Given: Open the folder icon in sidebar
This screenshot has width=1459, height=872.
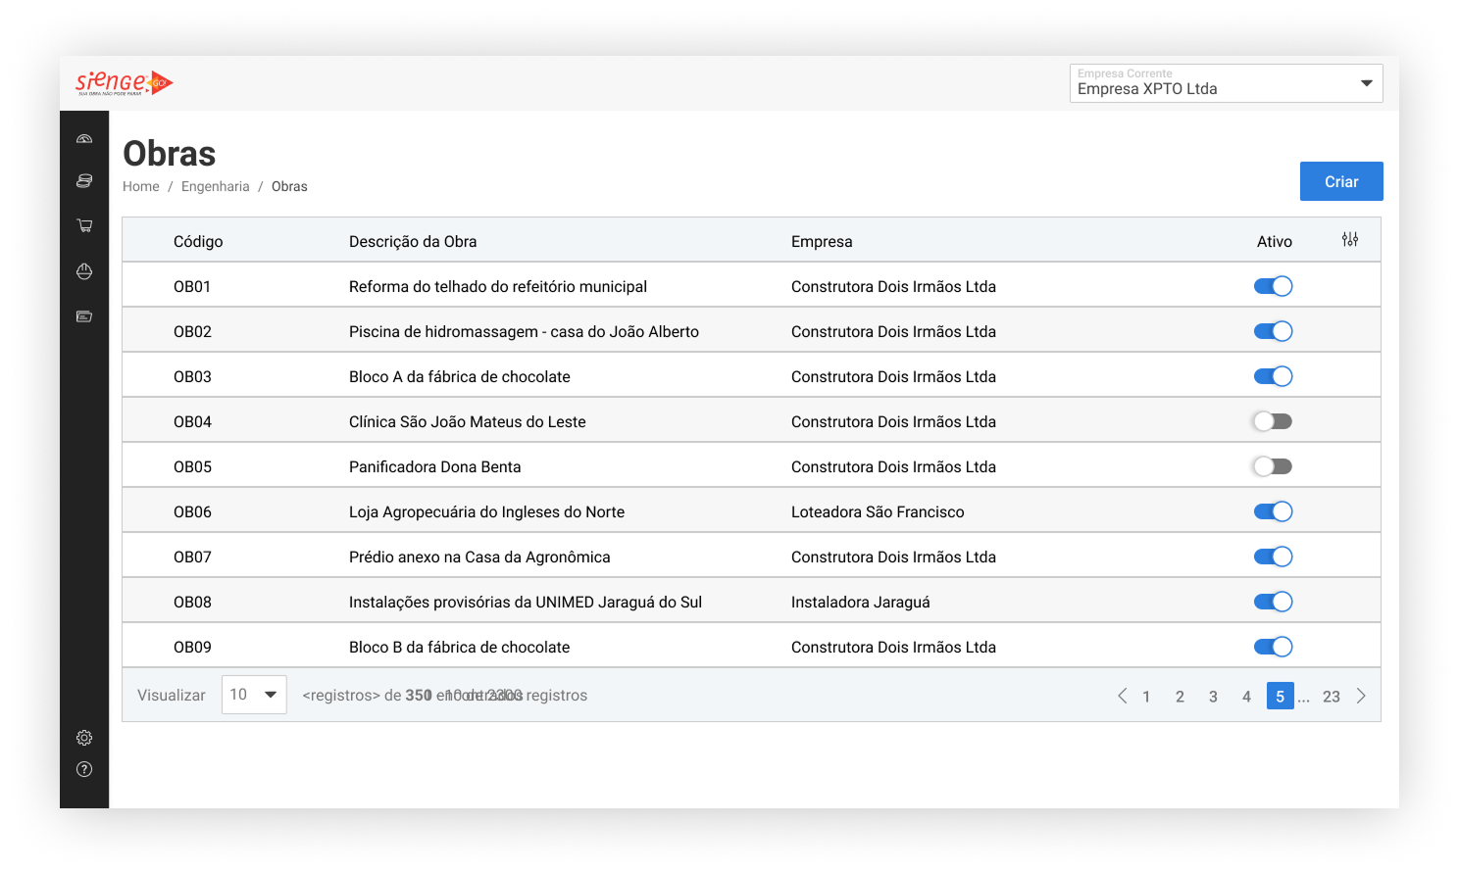Looking at the screenshot, I should point(84,316).
